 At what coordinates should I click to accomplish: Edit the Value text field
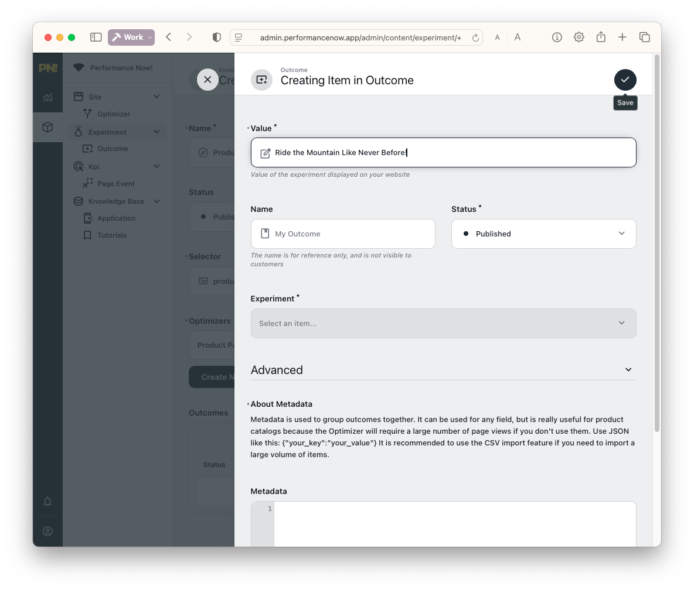tap(443, 152)
